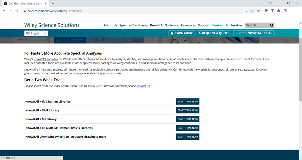Click the Google icon in address bar
The image size is (302, 160).
click(x=246, y=11)
